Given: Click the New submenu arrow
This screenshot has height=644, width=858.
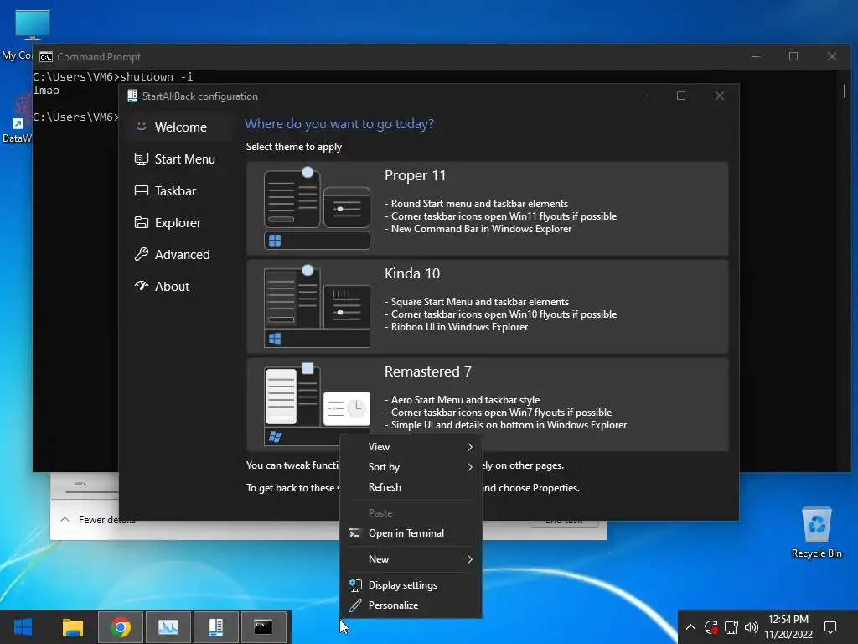Looking at the screenshot, I should point(469,559).
